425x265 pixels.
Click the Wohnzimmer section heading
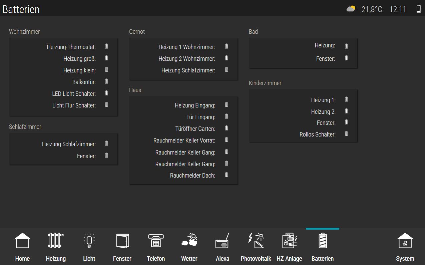[x=24, y=32]
